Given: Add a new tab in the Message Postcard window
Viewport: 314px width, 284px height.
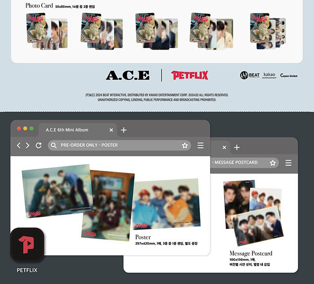Looking at the screenshot, I should coord(237,148).
